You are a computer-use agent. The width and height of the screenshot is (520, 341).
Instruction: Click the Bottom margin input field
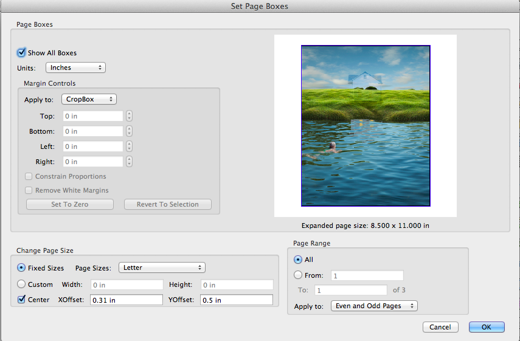[x=93, y=131]
